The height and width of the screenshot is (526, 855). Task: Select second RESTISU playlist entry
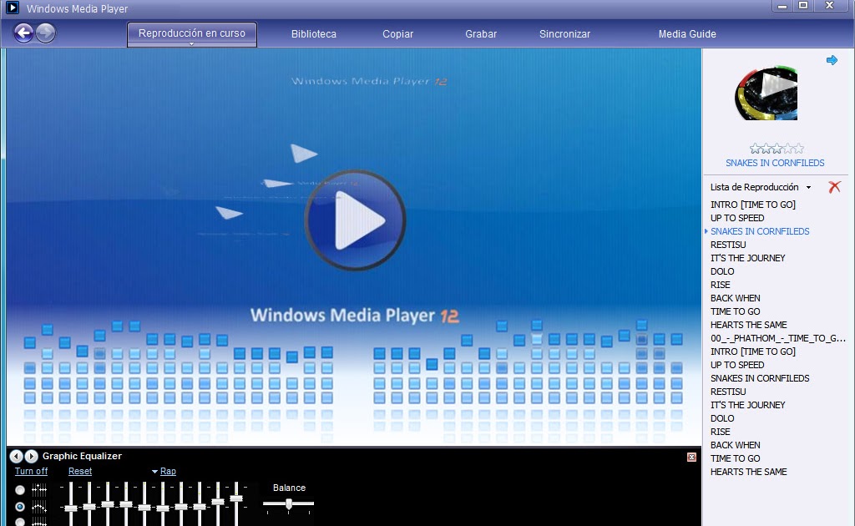[x=728, y=392]
